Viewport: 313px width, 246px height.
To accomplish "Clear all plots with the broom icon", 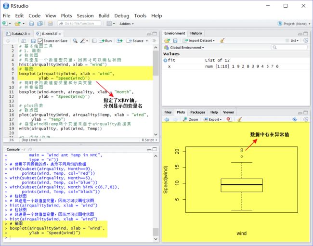I will point(240,119).
